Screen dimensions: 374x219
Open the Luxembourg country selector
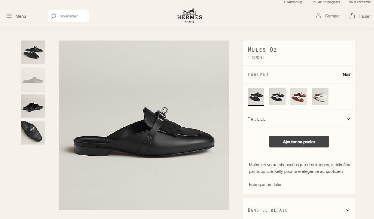click(293, 2)
